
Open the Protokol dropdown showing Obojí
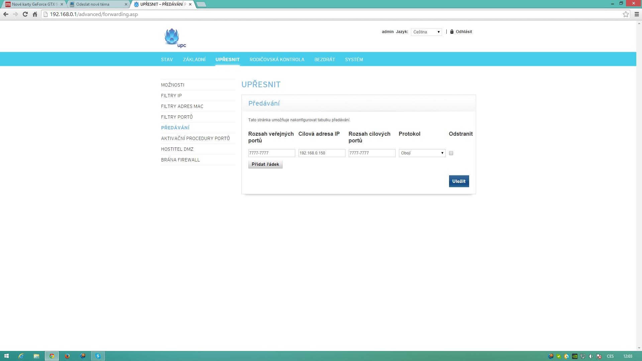tap(422, 153)
